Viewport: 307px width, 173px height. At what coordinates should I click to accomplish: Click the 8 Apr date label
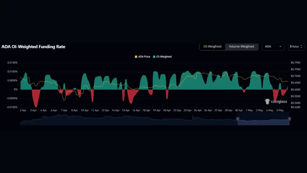74,110
